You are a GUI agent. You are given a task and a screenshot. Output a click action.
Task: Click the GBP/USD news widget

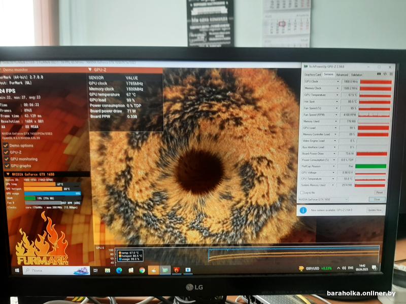tap(315, 269)
